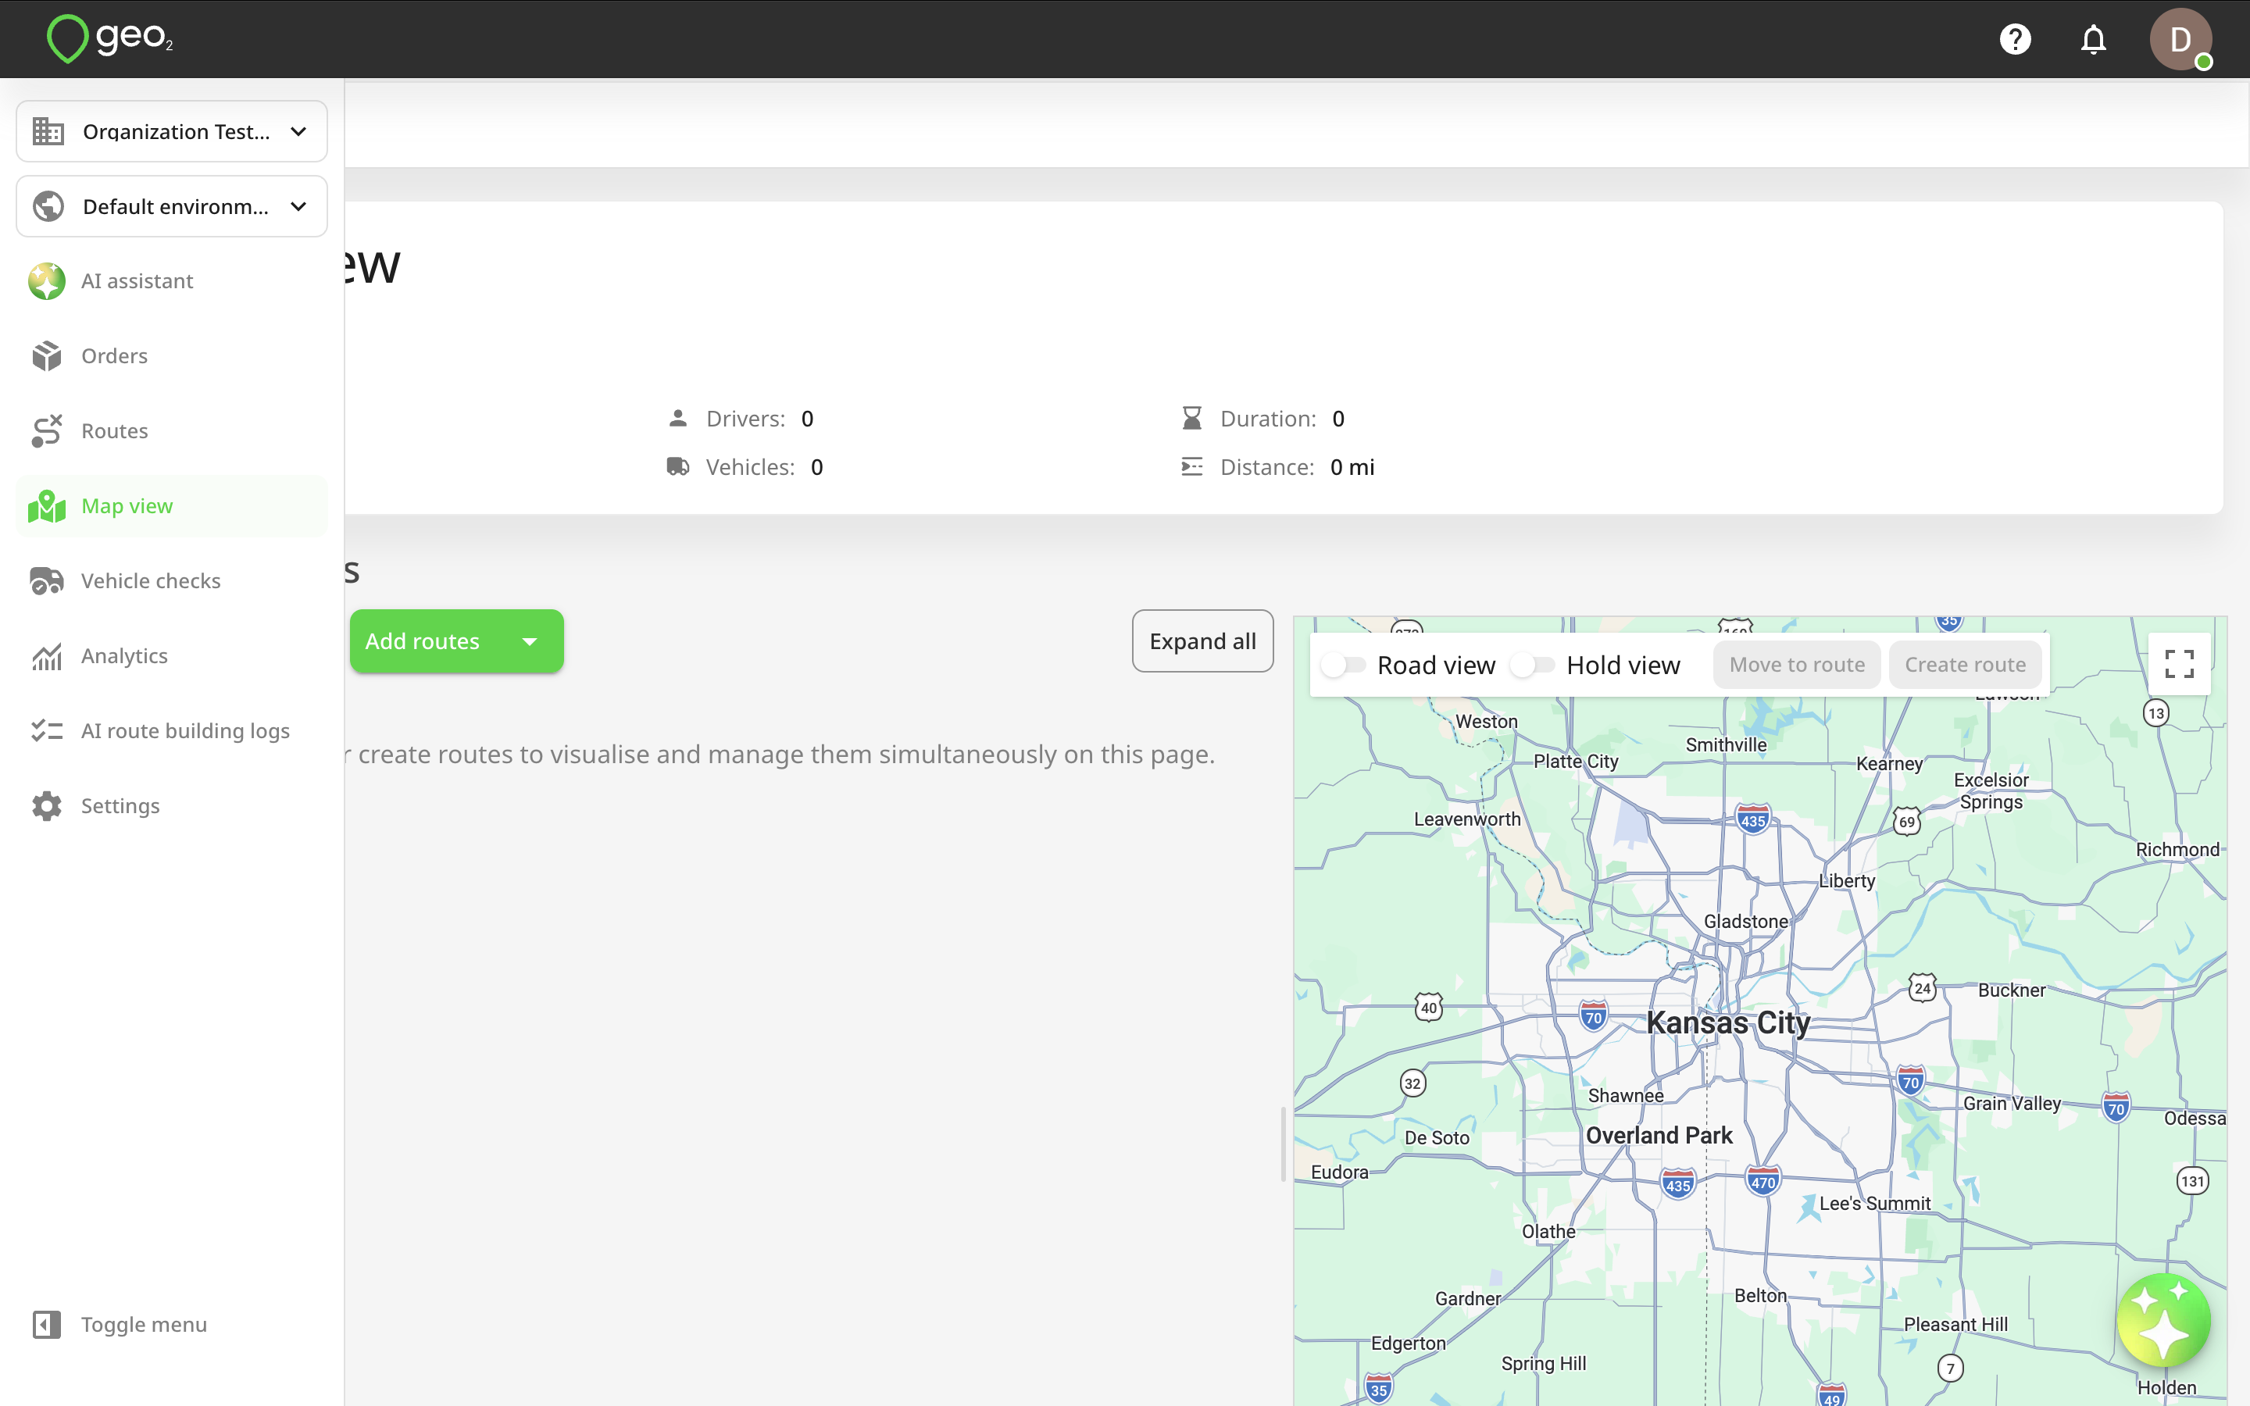This screenshot has width=2250, height=1406.
Task: Click the Create route button
Action: [1965, 665]
